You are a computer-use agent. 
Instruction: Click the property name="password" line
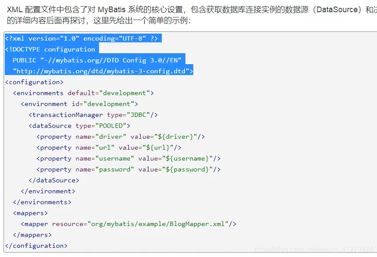pyautogui.click(x=128, y=169)
